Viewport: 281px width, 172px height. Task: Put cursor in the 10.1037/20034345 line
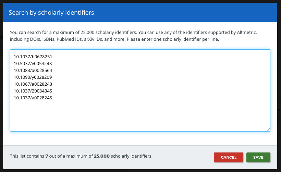tap(33, 91)
